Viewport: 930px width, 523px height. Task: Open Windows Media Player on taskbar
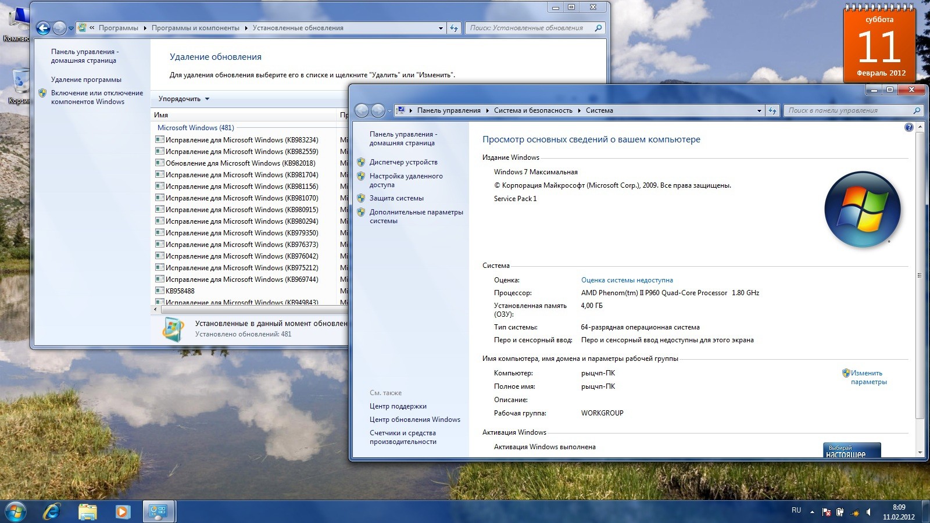pyautogui.click(x=122, y=511)
